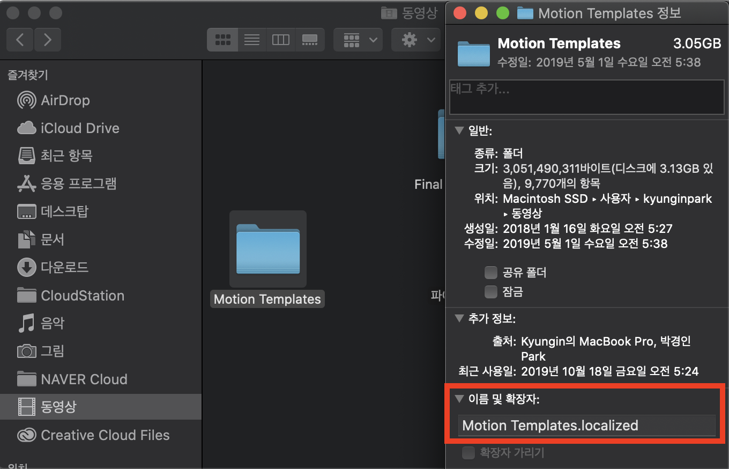Open 다운로드 in the sidebar
Viewport: 729px width, 469px height.
[101, 268]
